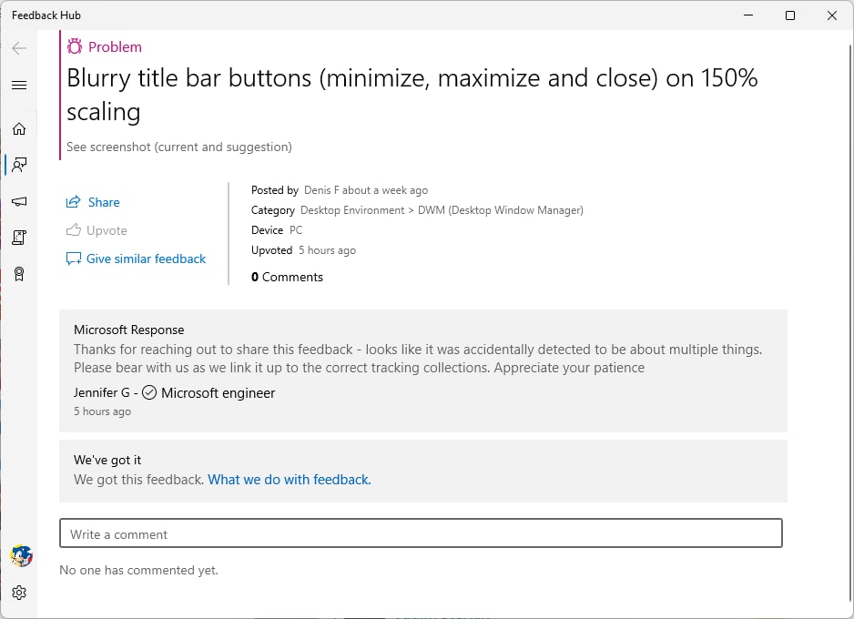Click the Write a comment field
The image size is (854, 619).
pos(421,533)
